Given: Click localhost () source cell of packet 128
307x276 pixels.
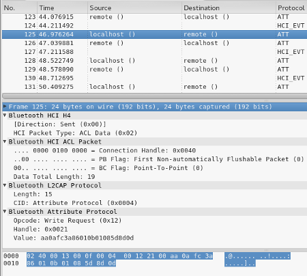Looking at the screenshot, I should point(112,61).
